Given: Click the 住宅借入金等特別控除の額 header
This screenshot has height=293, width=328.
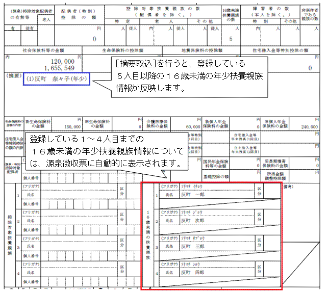Looking at the screenshot, I should (281, 50).
